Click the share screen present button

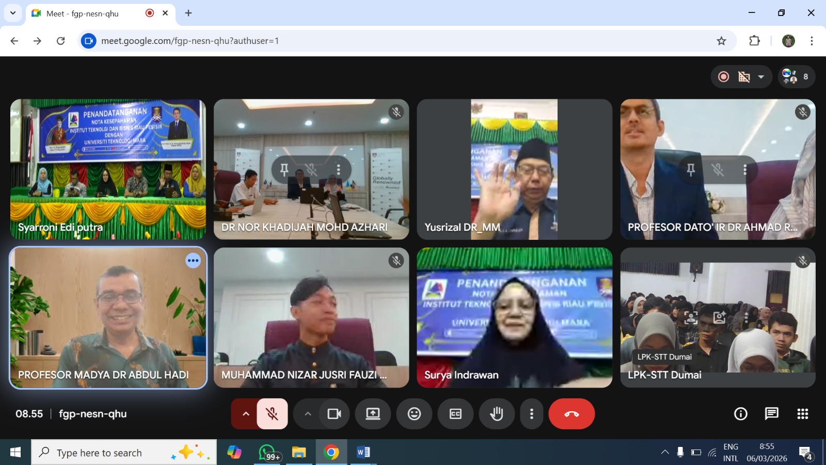click(373, 414)
